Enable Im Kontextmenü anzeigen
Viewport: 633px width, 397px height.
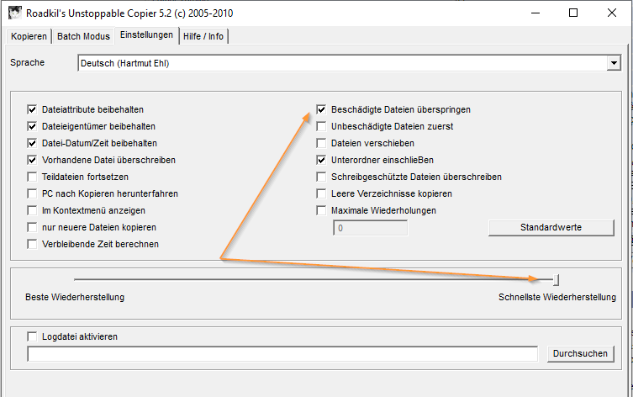32,210
